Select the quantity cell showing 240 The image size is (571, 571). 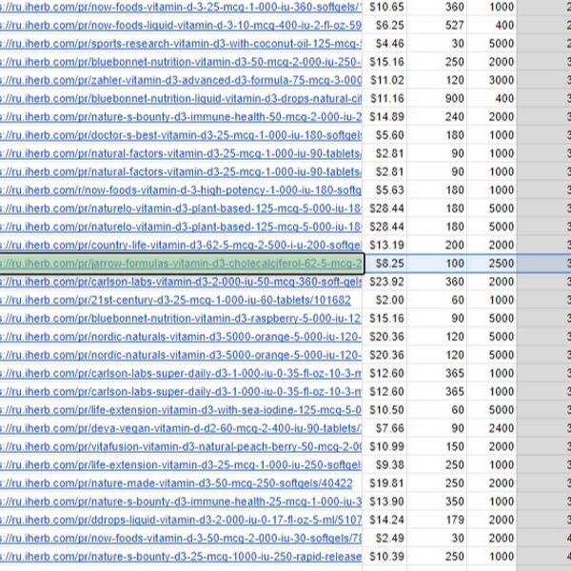437,116
